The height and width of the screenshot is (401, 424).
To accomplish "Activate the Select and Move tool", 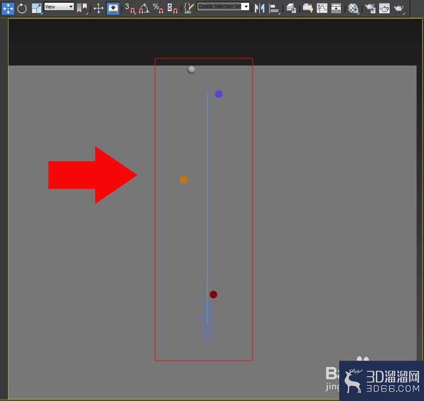I will pyautogui.click(x=8, y=8).
